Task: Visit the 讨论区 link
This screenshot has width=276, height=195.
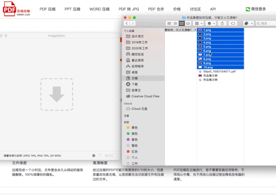Action: pyautogui.click(x=195, y=9)
